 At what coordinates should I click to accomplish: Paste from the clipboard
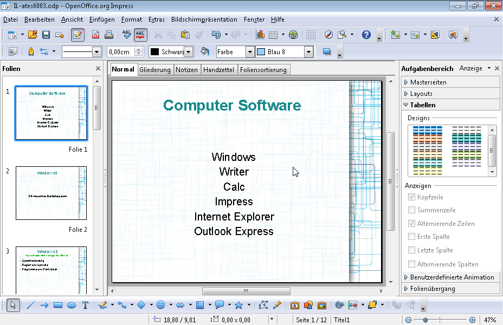(185, 35)
